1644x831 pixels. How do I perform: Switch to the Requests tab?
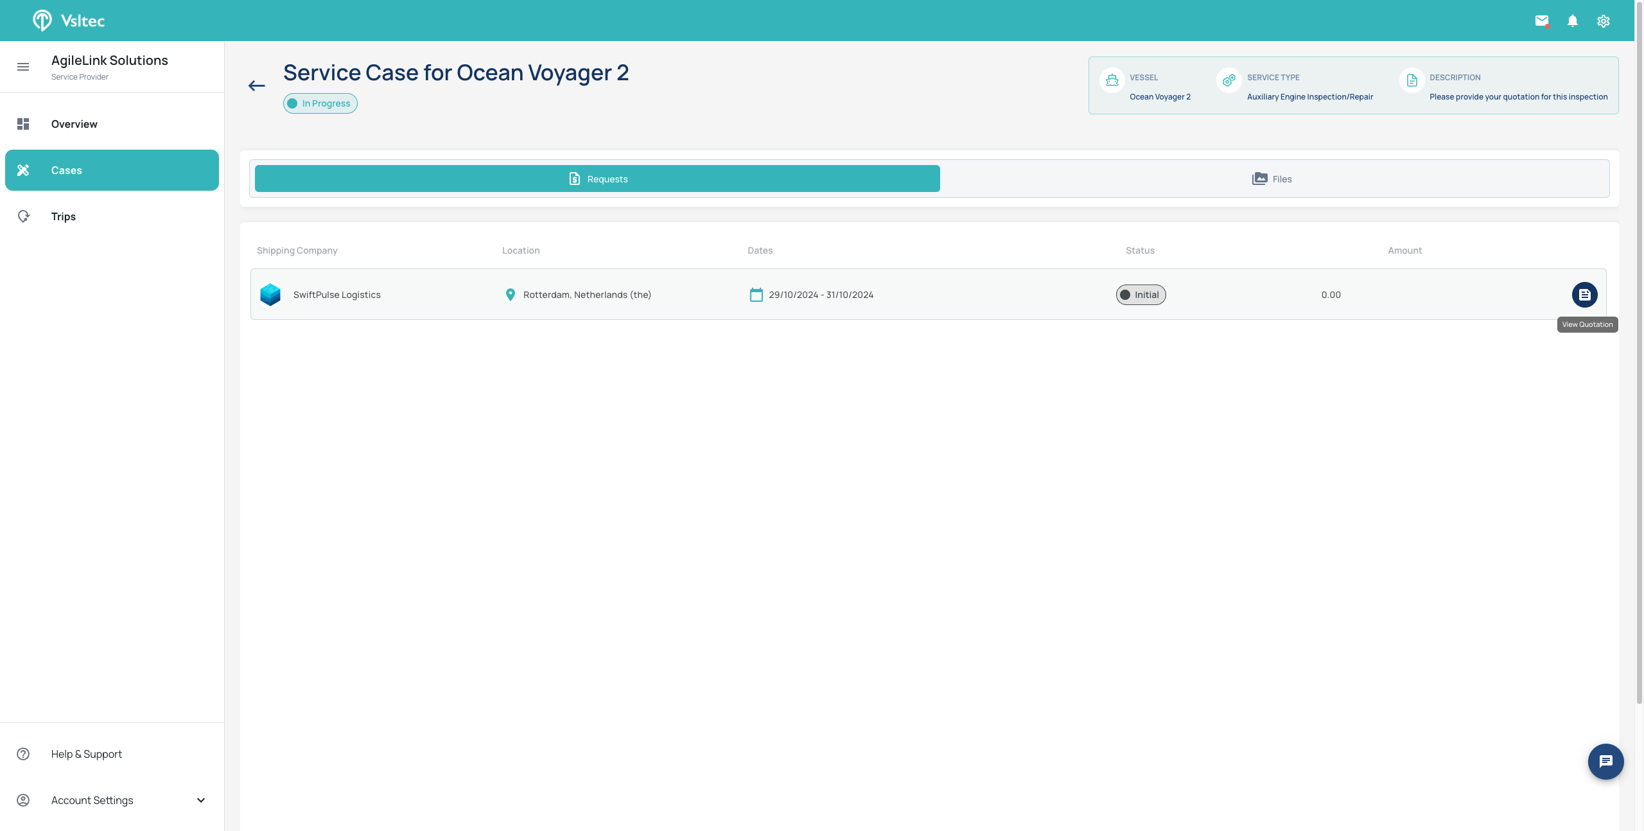[597, 179]
